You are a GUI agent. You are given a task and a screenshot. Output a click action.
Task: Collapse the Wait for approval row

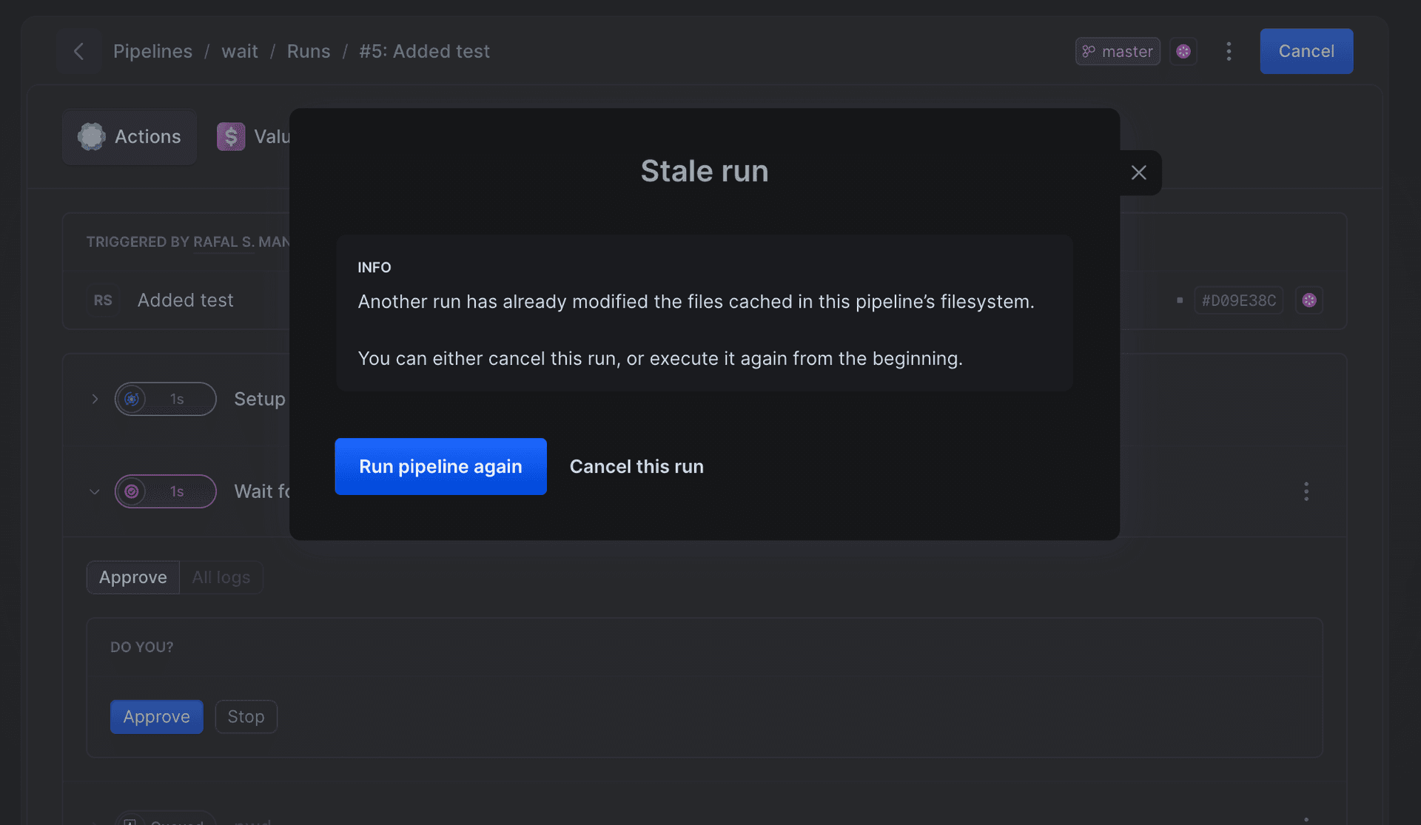tap(95, 491)
